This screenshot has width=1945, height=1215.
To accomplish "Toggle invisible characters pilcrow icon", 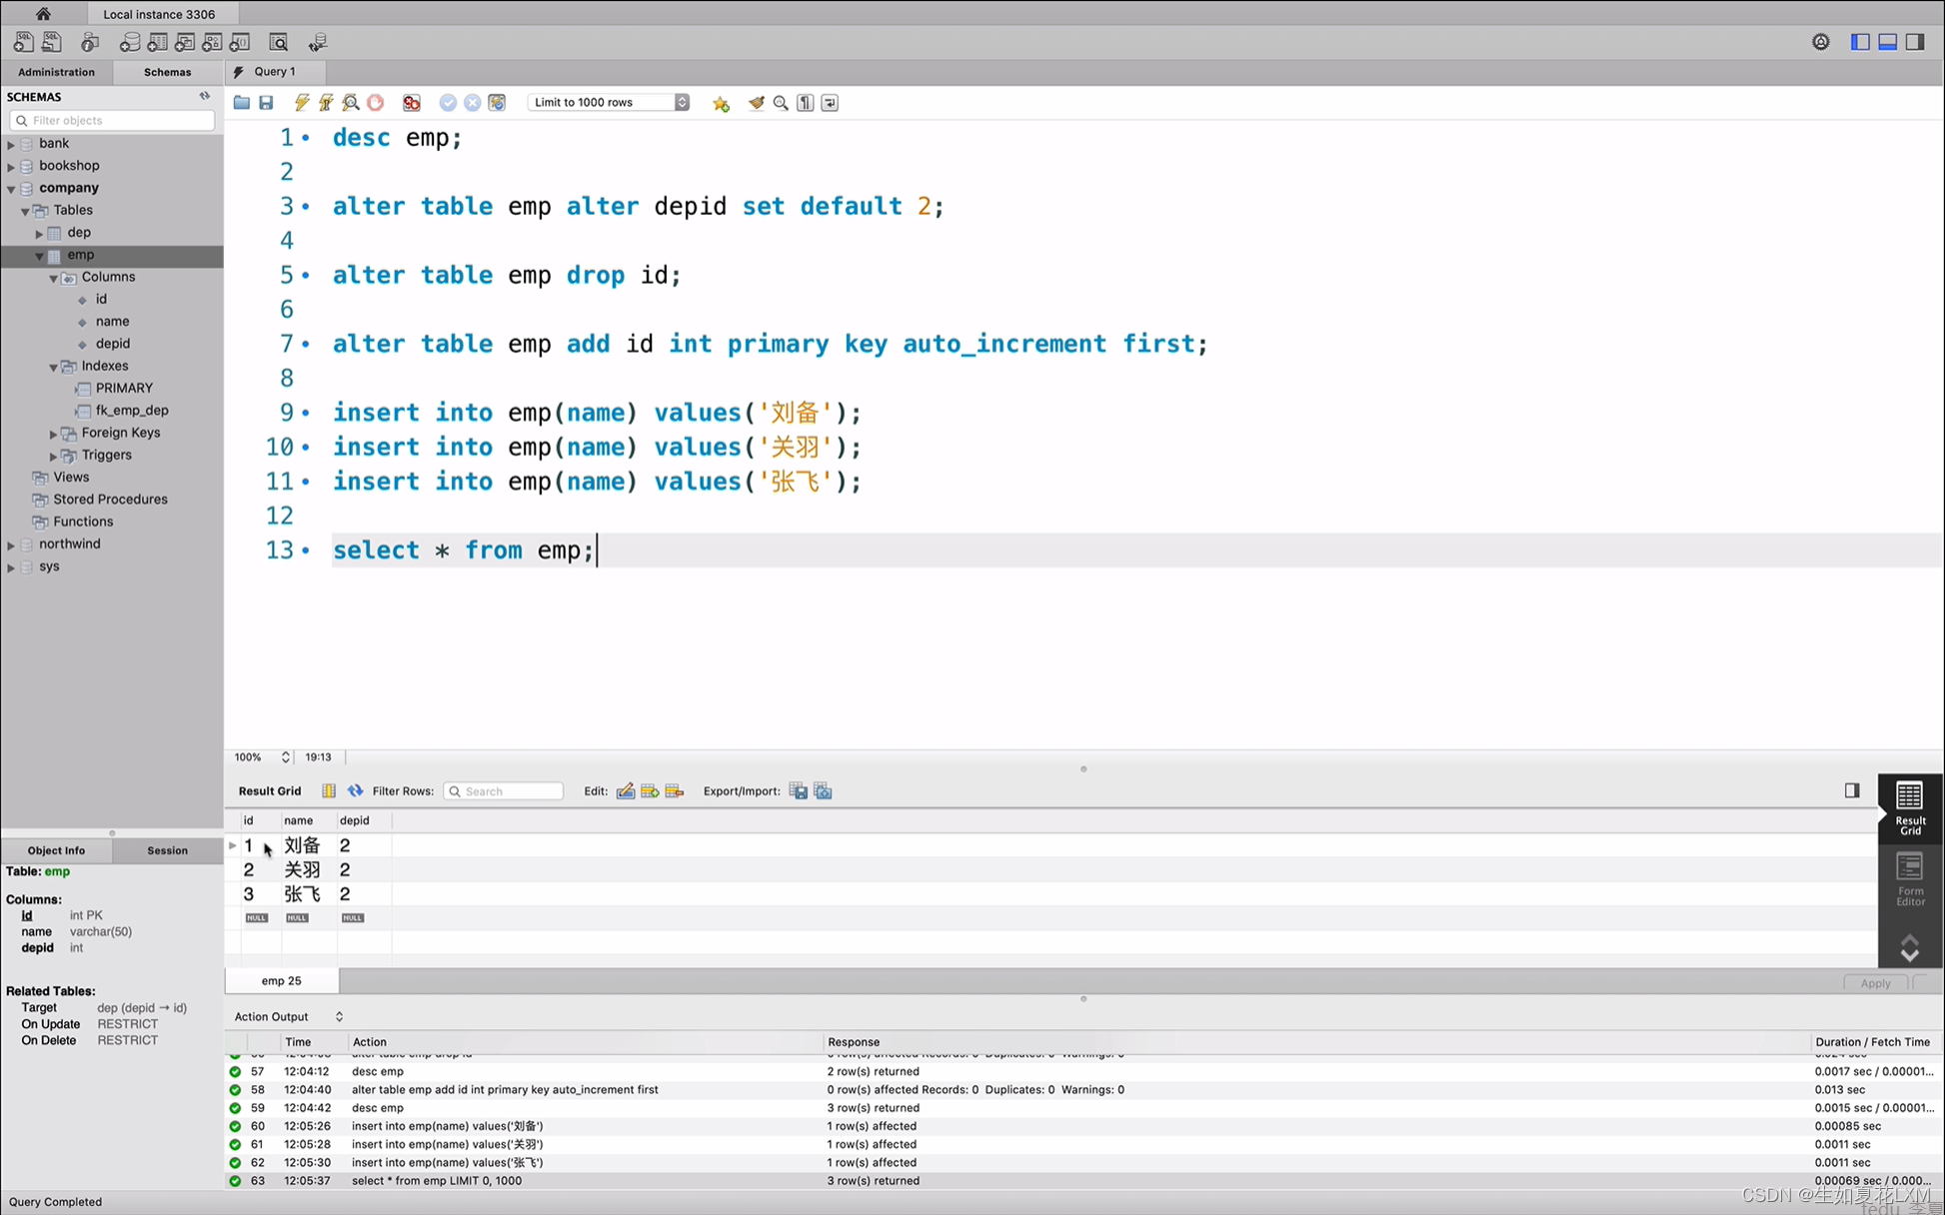I will coord(806,103).
